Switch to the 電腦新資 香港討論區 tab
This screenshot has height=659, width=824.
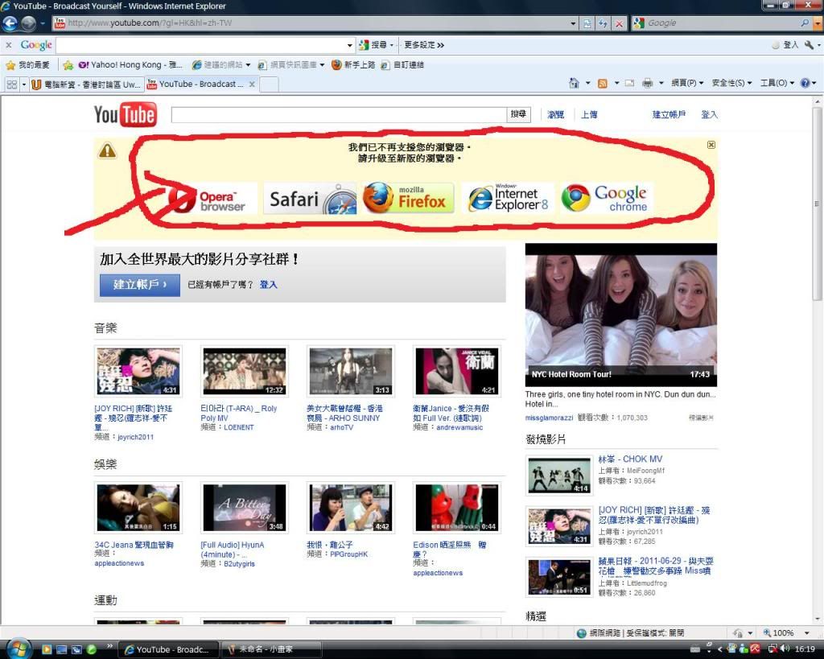coord(86,84)
